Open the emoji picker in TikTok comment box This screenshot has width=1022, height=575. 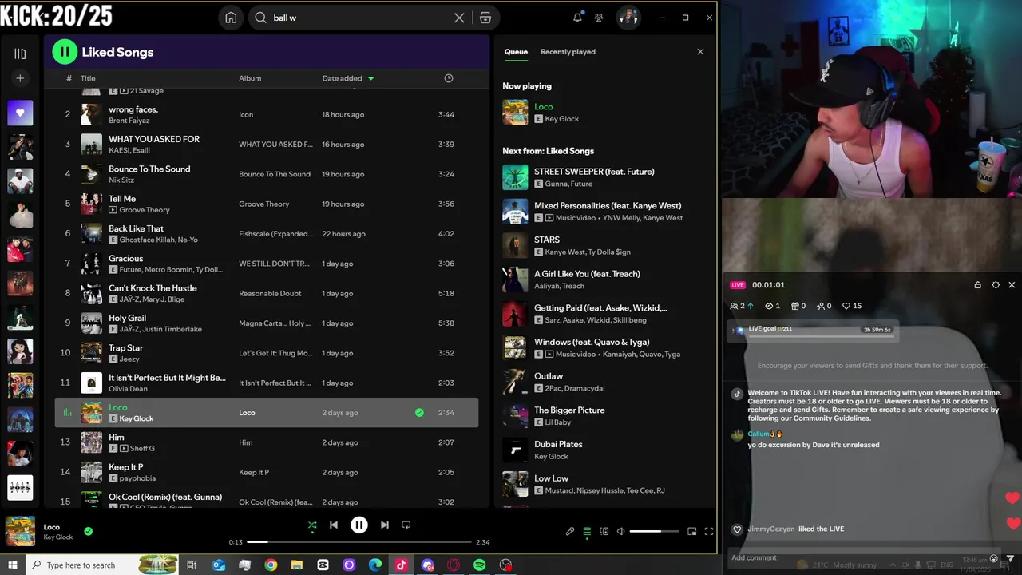(994, 558)
